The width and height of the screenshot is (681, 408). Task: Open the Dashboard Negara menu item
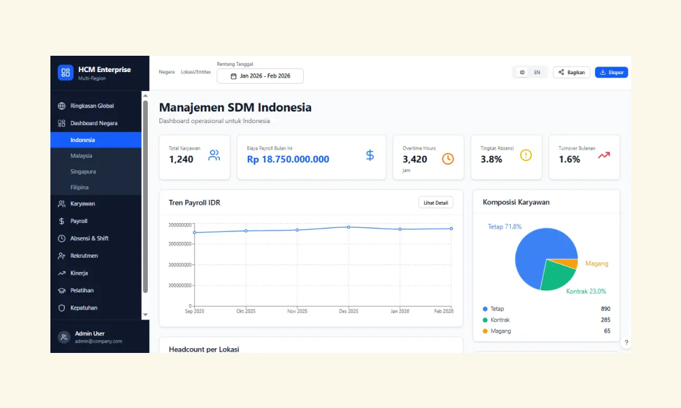[x=96, y=123]
